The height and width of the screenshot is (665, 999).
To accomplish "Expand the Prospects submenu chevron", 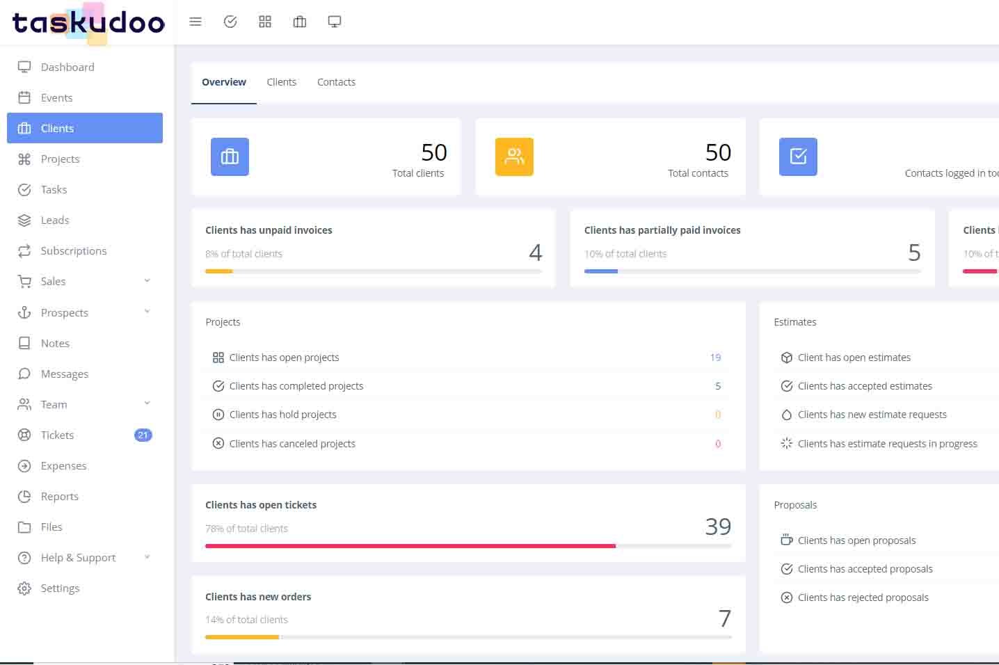I will [x=147, y=311].
